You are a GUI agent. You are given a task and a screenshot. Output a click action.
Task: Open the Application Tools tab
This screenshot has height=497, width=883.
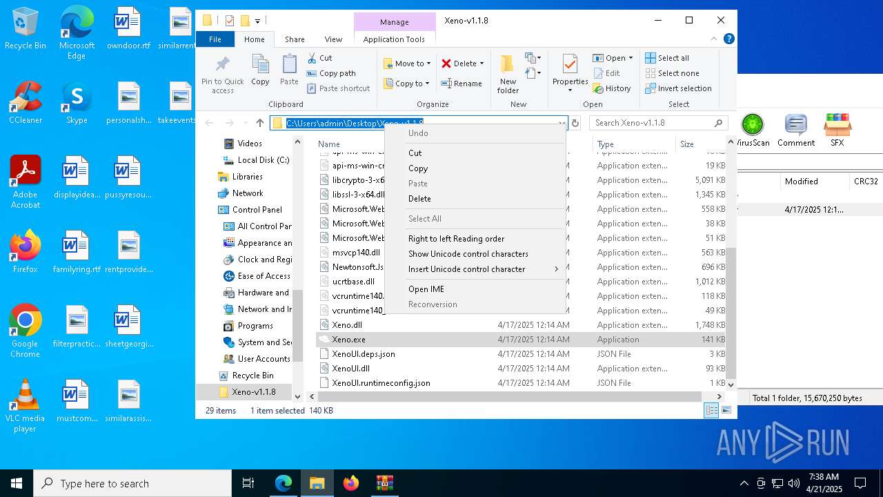coord(394,39)
